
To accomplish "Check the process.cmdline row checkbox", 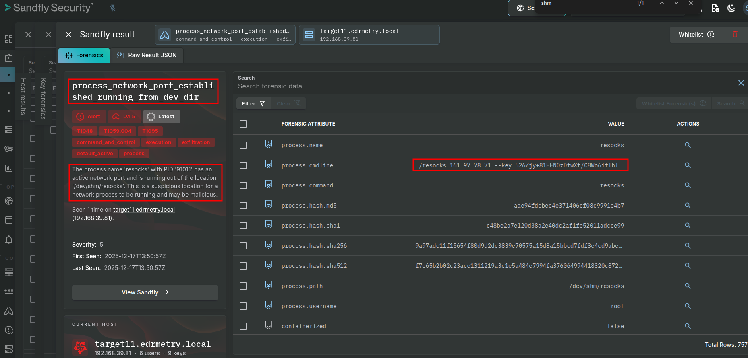I will click(x=243, y=165).
